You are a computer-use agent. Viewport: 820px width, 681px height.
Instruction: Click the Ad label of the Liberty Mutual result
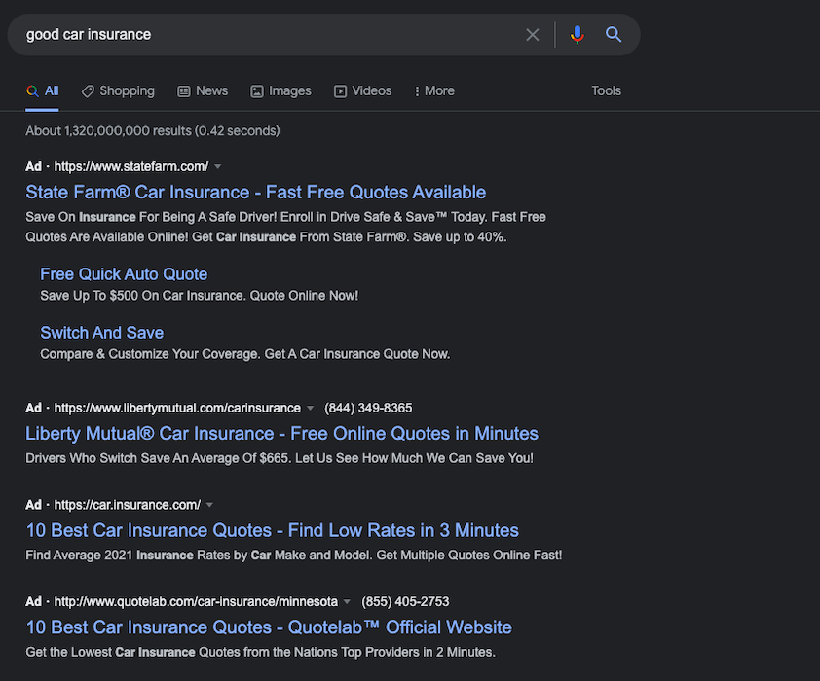pos(33,408)
